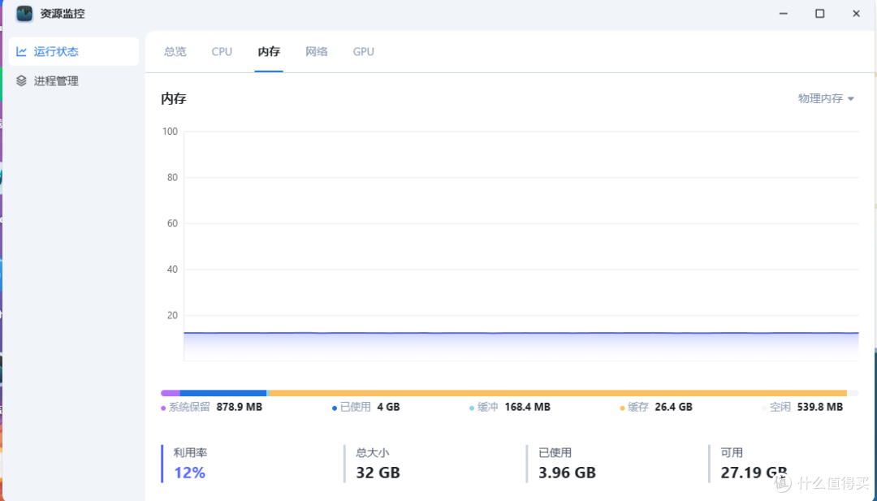
Task: Click the 12% utilization value
Action: click(x=189, y=473)
